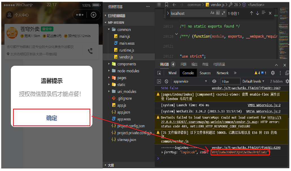Click the console Filter input field
291x171 pixels.
(230, 82)
